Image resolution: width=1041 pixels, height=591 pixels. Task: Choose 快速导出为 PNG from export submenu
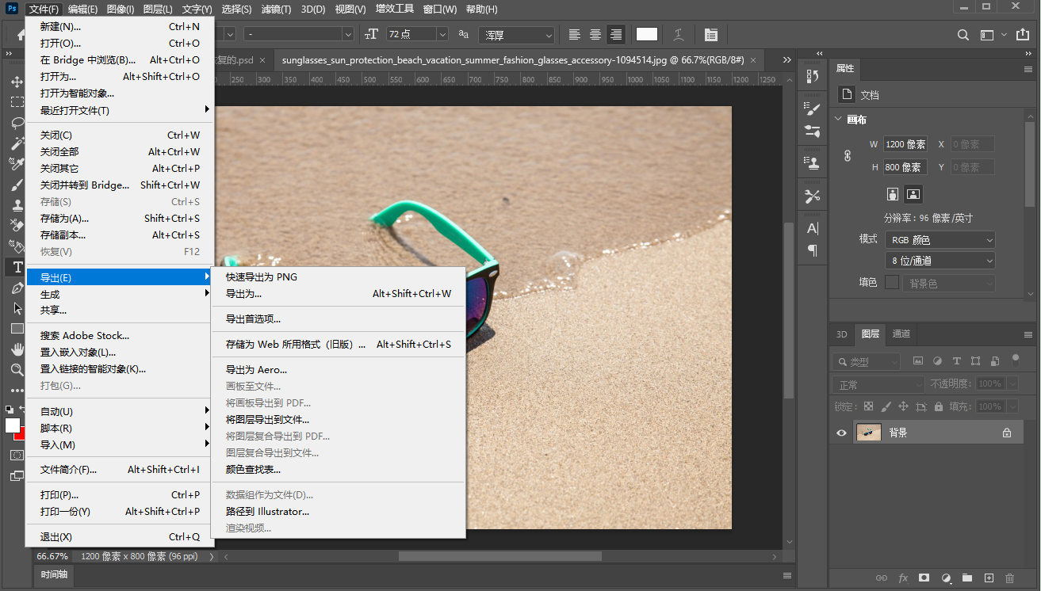262,277
